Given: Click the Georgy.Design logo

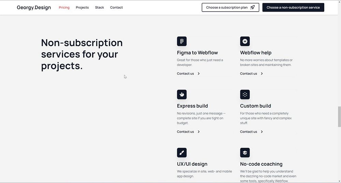Looking at the screenshot, I should click(x=34, y=7).
